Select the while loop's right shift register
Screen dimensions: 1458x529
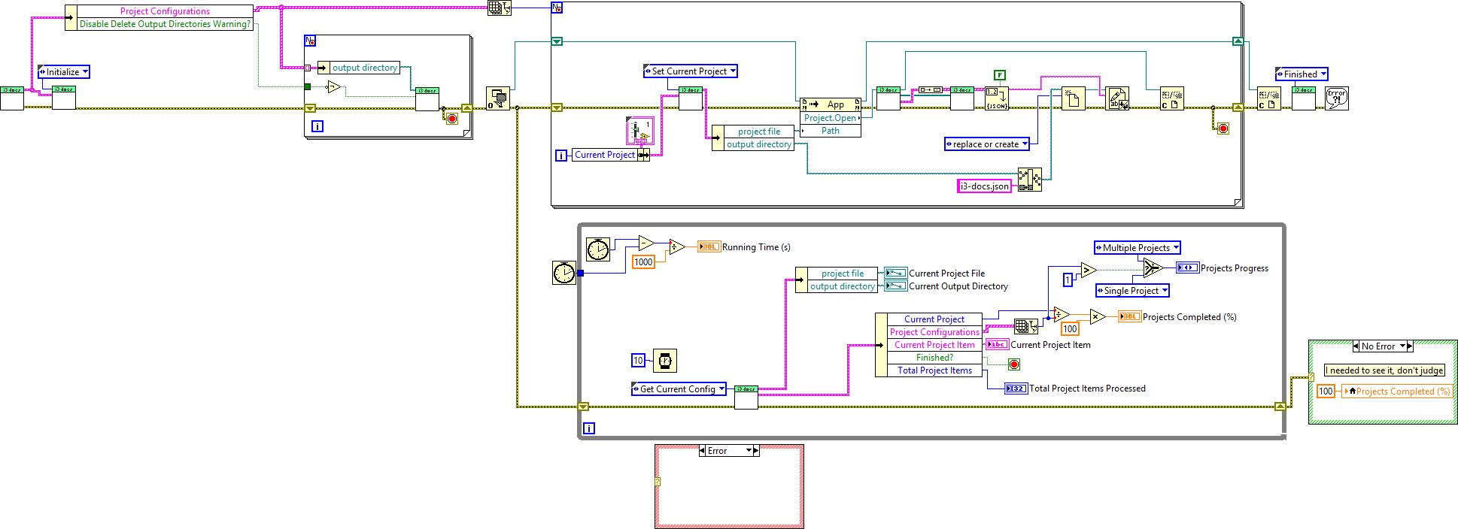click(1280, 407)
